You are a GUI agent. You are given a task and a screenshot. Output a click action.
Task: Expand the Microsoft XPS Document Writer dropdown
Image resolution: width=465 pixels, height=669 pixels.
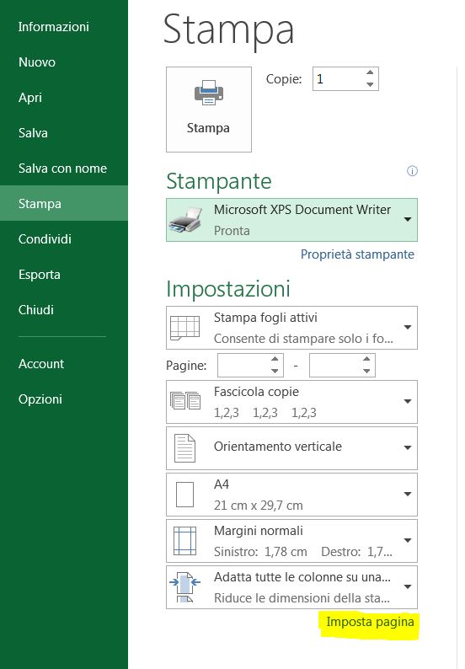pos(408,219)
